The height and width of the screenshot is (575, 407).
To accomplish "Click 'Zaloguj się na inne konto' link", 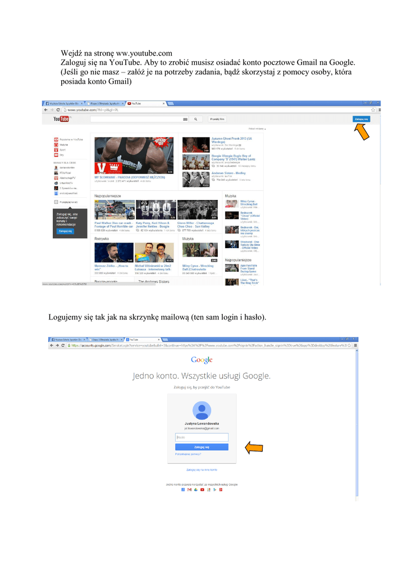I will pos(202,469).
